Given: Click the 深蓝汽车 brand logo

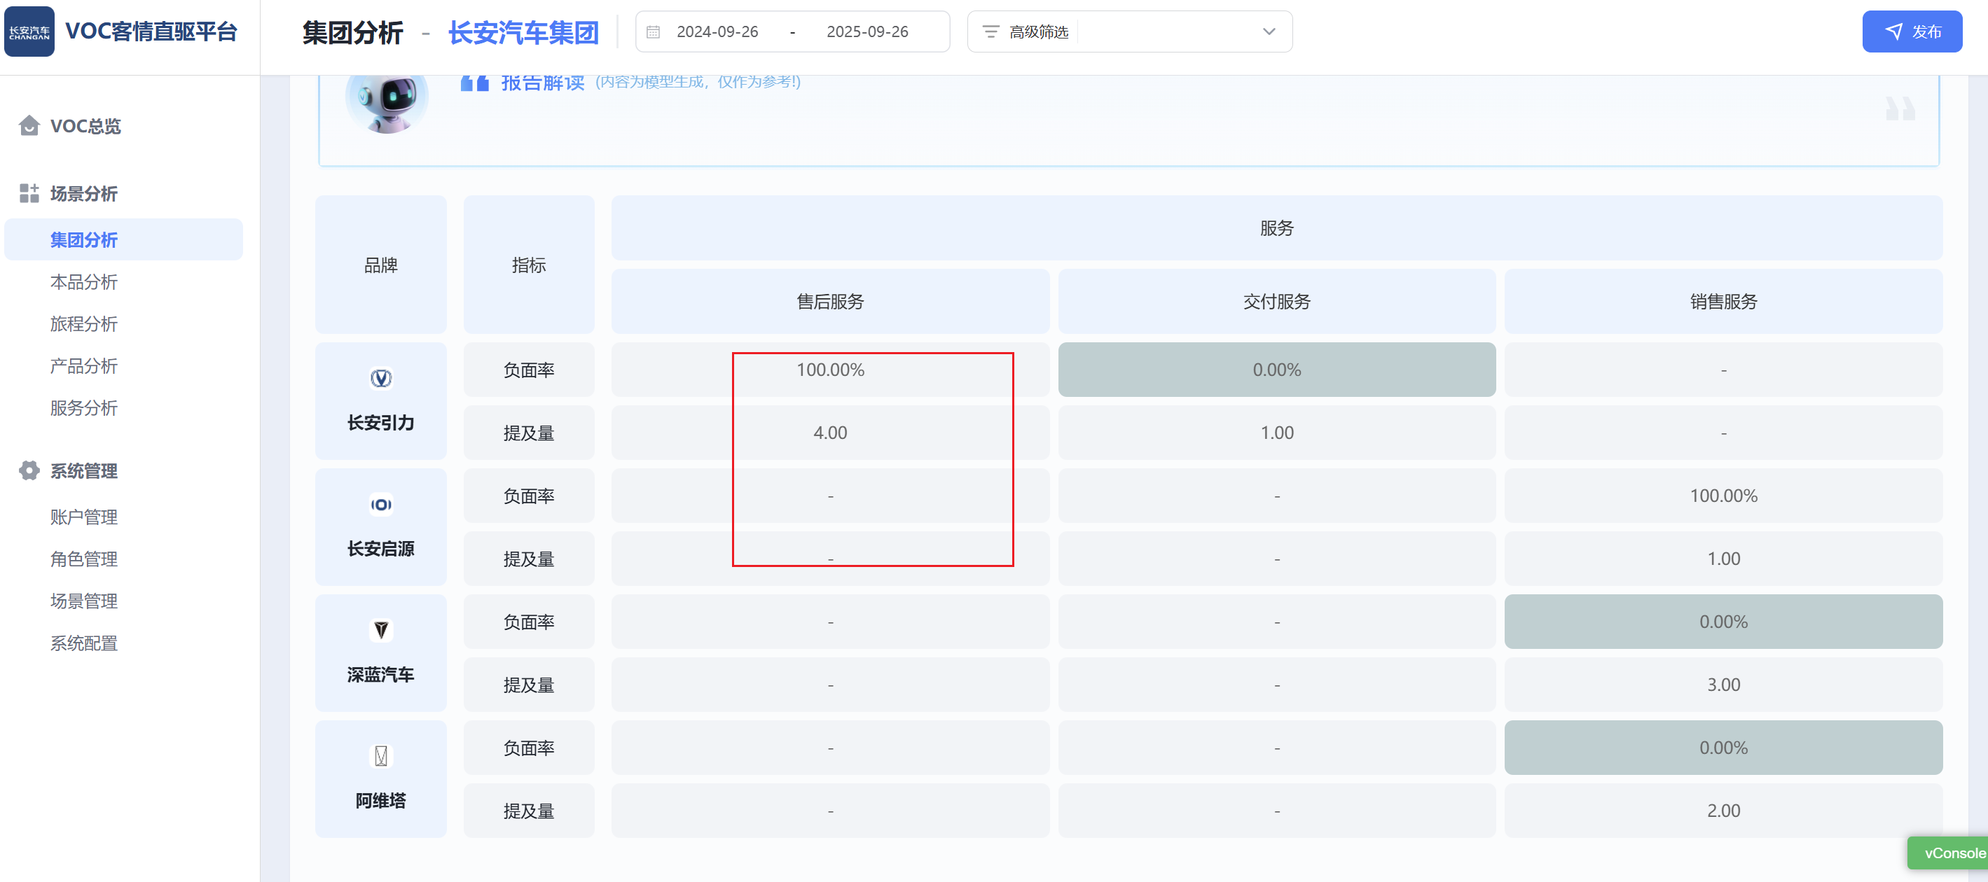Looking at the screenshot, I should [x=380, y=630].
